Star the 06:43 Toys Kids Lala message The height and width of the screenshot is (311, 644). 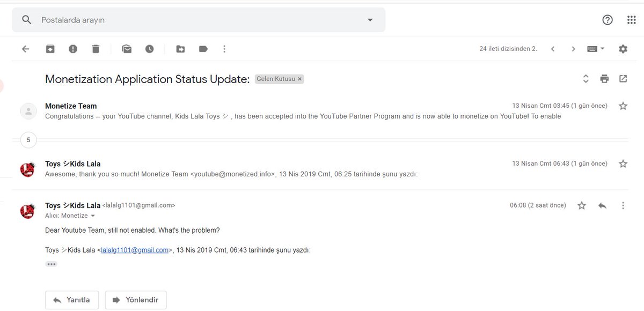coord(623,164)
